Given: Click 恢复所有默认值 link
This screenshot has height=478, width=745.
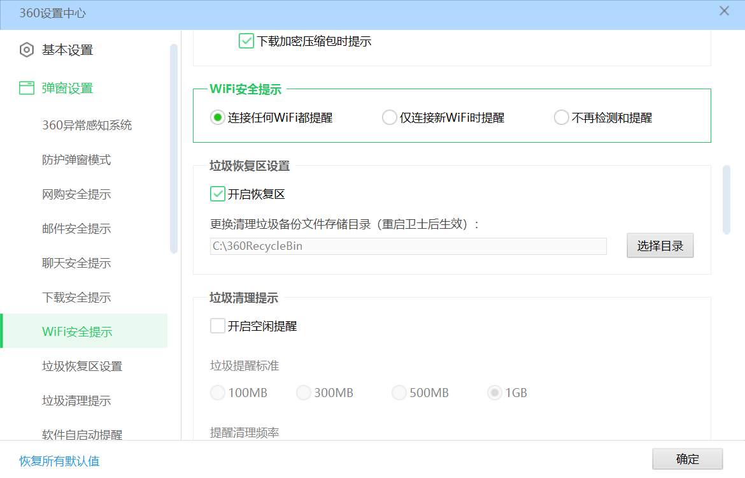Looking at the screenshot, I should pyautogui.click(x=59, y=461).
